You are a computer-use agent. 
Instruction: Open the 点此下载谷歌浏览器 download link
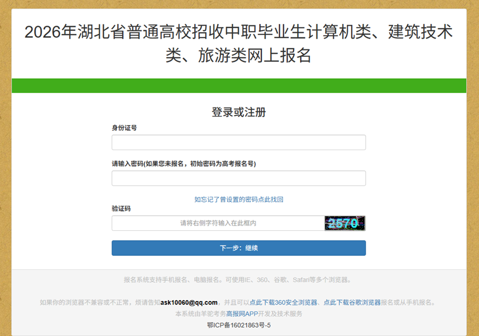pos(352,303)
